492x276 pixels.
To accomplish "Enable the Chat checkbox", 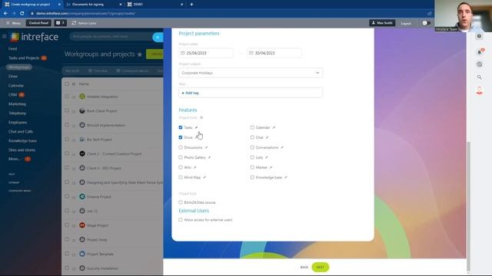I will [x=252, y=137].
